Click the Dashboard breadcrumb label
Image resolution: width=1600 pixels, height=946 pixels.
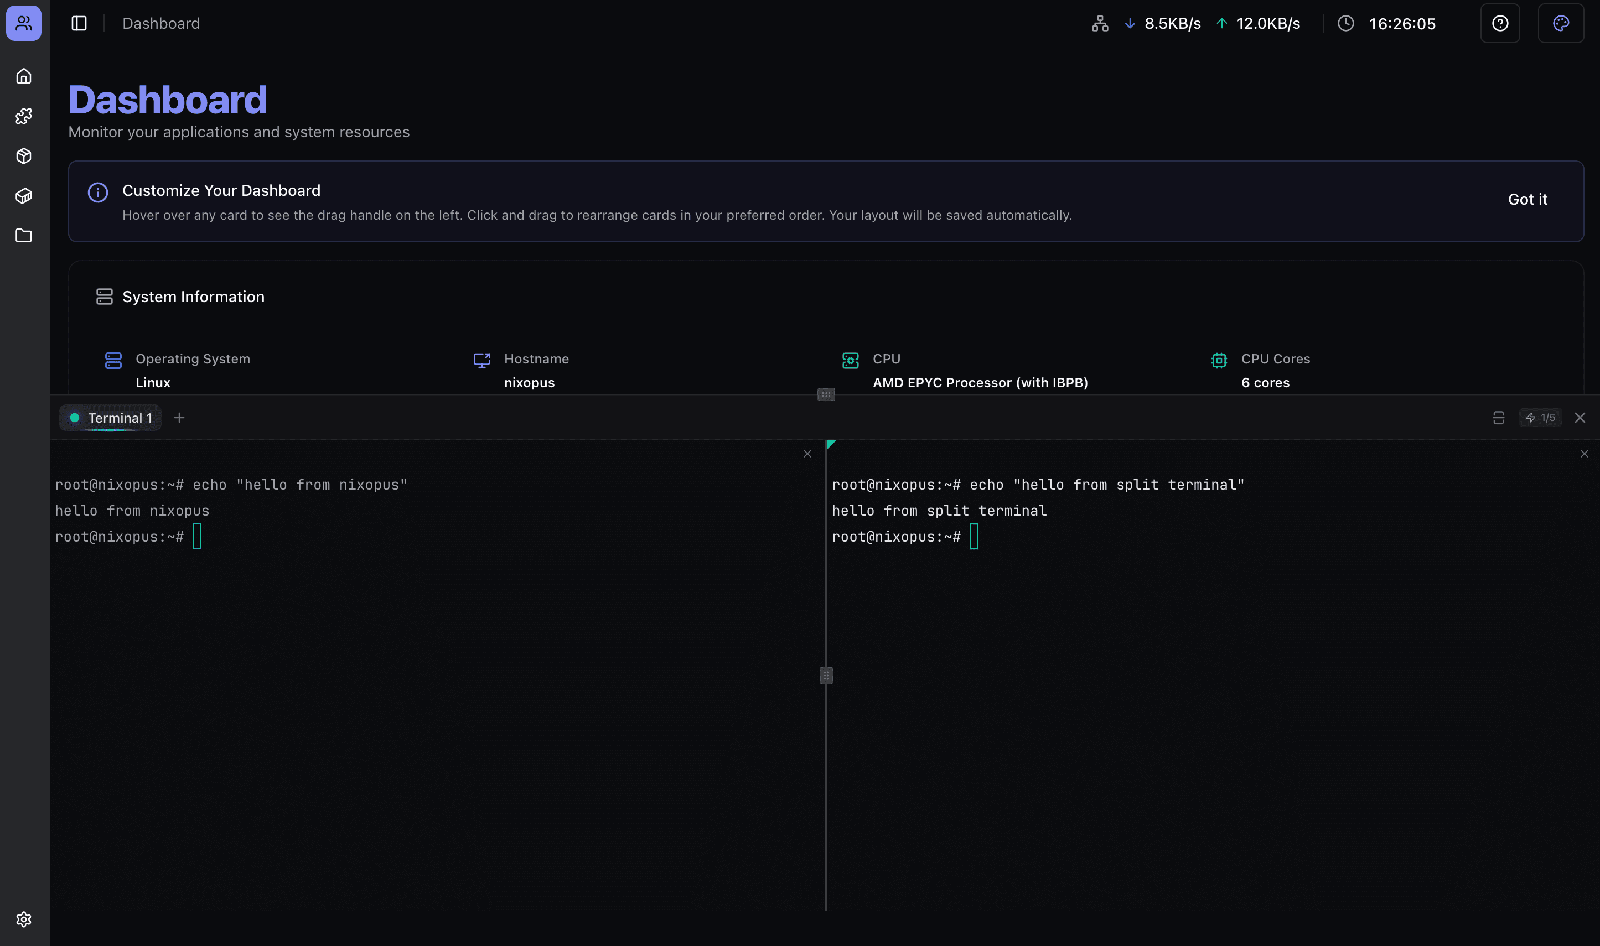coord(160,23)
